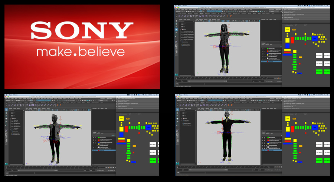Click yellow HEAD picker button in zombieFemale window
Image resolution: width=334 pixels, height=182 pixels.
pyautogui.click(x=287, y=30)
